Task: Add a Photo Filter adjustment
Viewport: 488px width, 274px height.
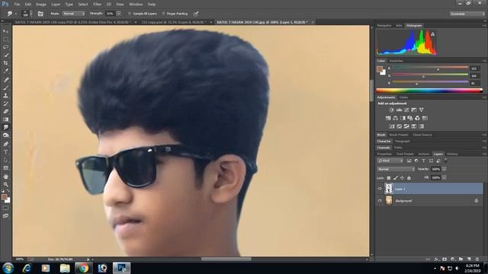Action: (410, 118)
